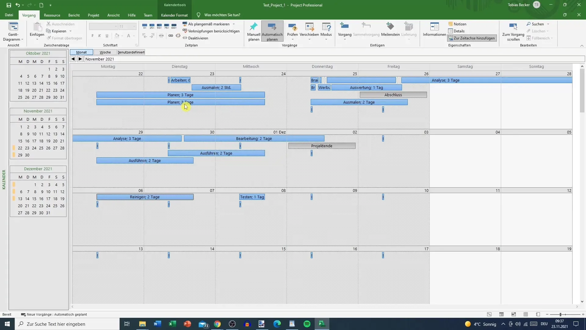Switch to the Bericht tab
The height and width of the screenshot is (330, 586).
point(74,15)
